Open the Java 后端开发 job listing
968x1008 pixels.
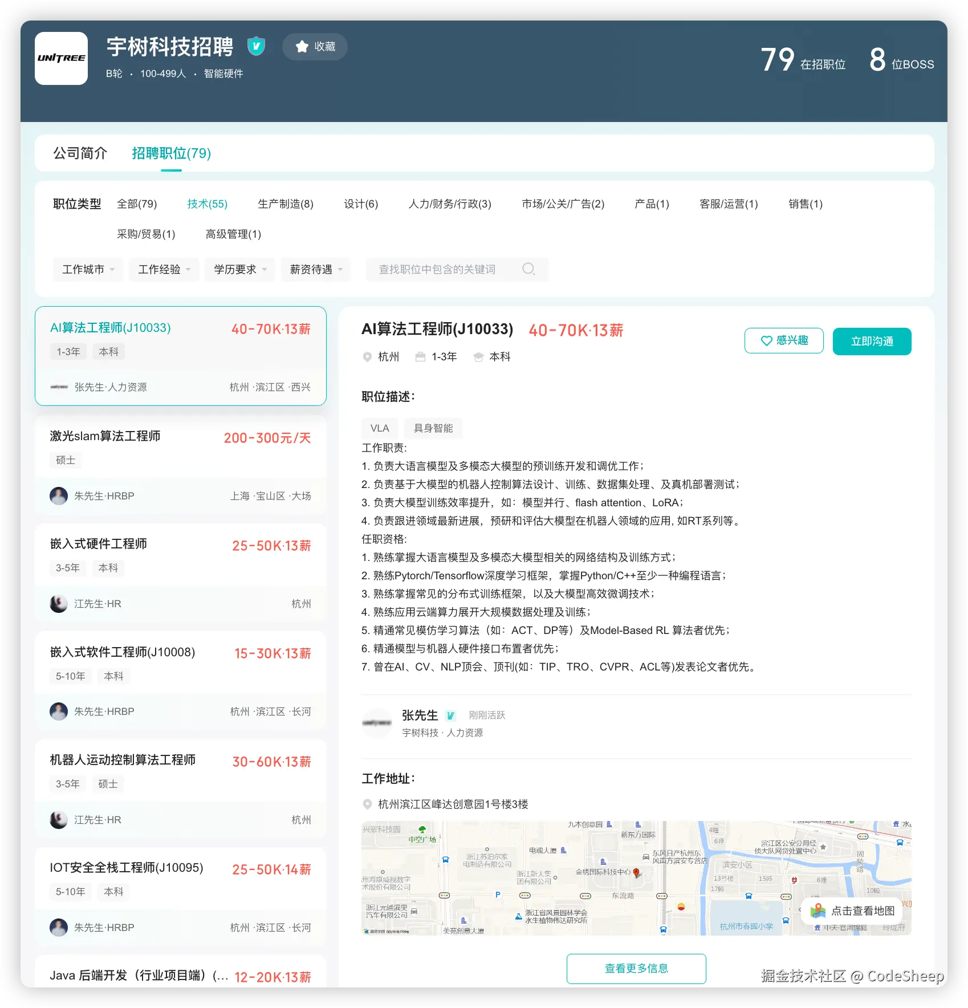(x=181, y=972)
